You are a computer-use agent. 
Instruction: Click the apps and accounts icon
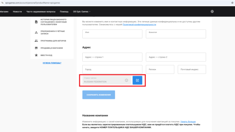click(x=36, y=32)
